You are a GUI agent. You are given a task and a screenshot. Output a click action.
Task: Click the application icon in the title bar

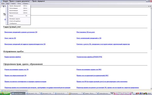coord(1,1)
